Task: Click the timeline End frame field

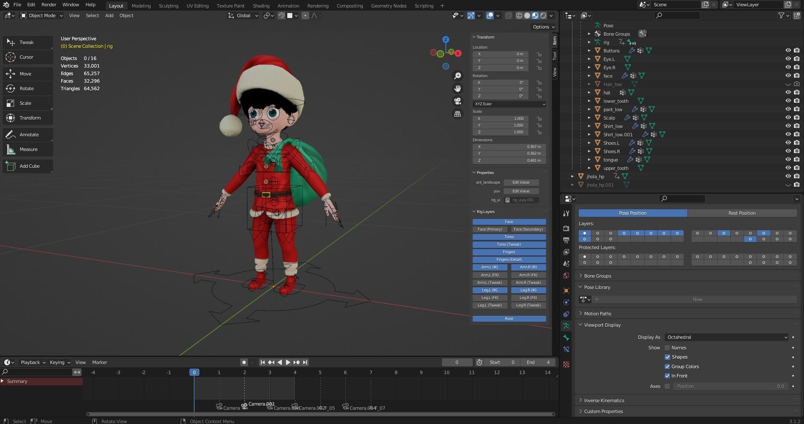Action: tap(538, 362)
